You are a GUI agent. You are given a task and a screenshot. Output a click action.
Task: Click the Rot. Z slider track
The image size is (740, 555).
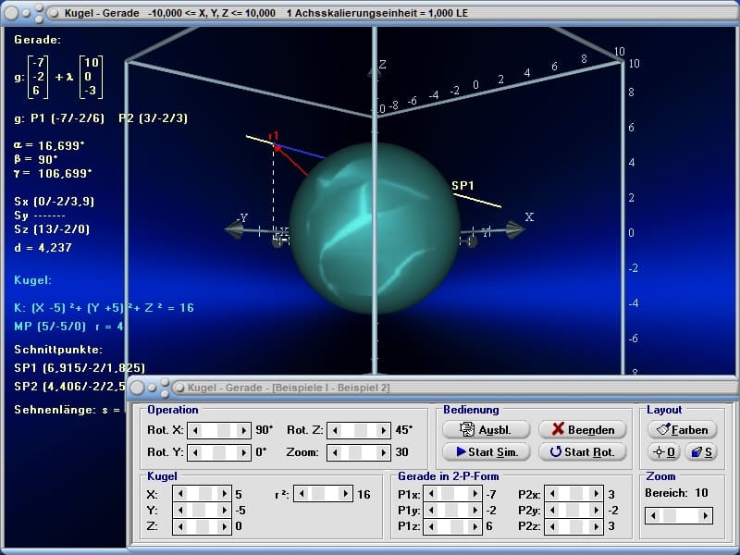(359, 430)
